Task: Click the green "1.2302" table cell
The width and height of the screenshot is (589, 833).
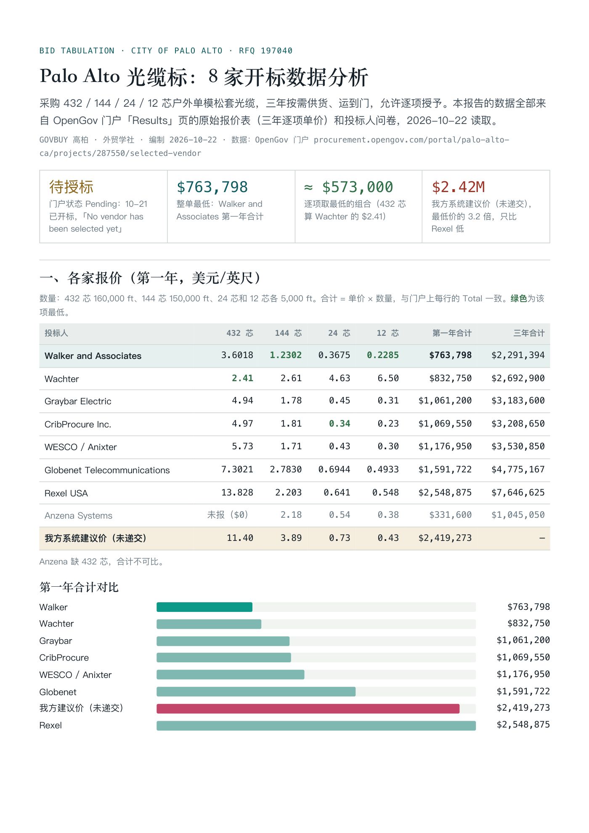Action: (x=286, y=356)
